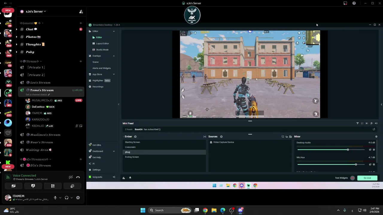This screenshot has height=215, width=383.
Task: Open Layout Editor in Streamlabs sidebar
Action: point(102,44)
